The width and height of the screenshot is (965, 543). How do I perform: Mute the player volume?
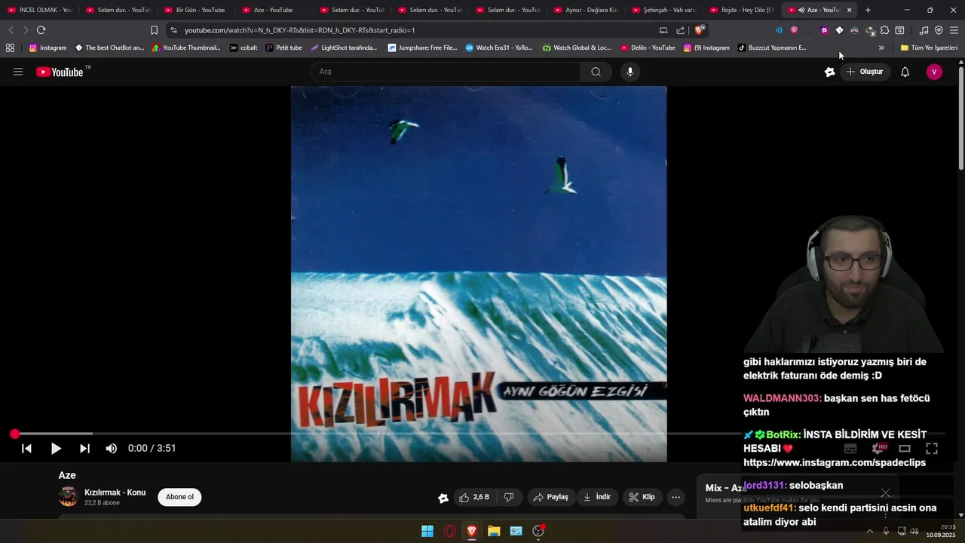coord(112,448)
